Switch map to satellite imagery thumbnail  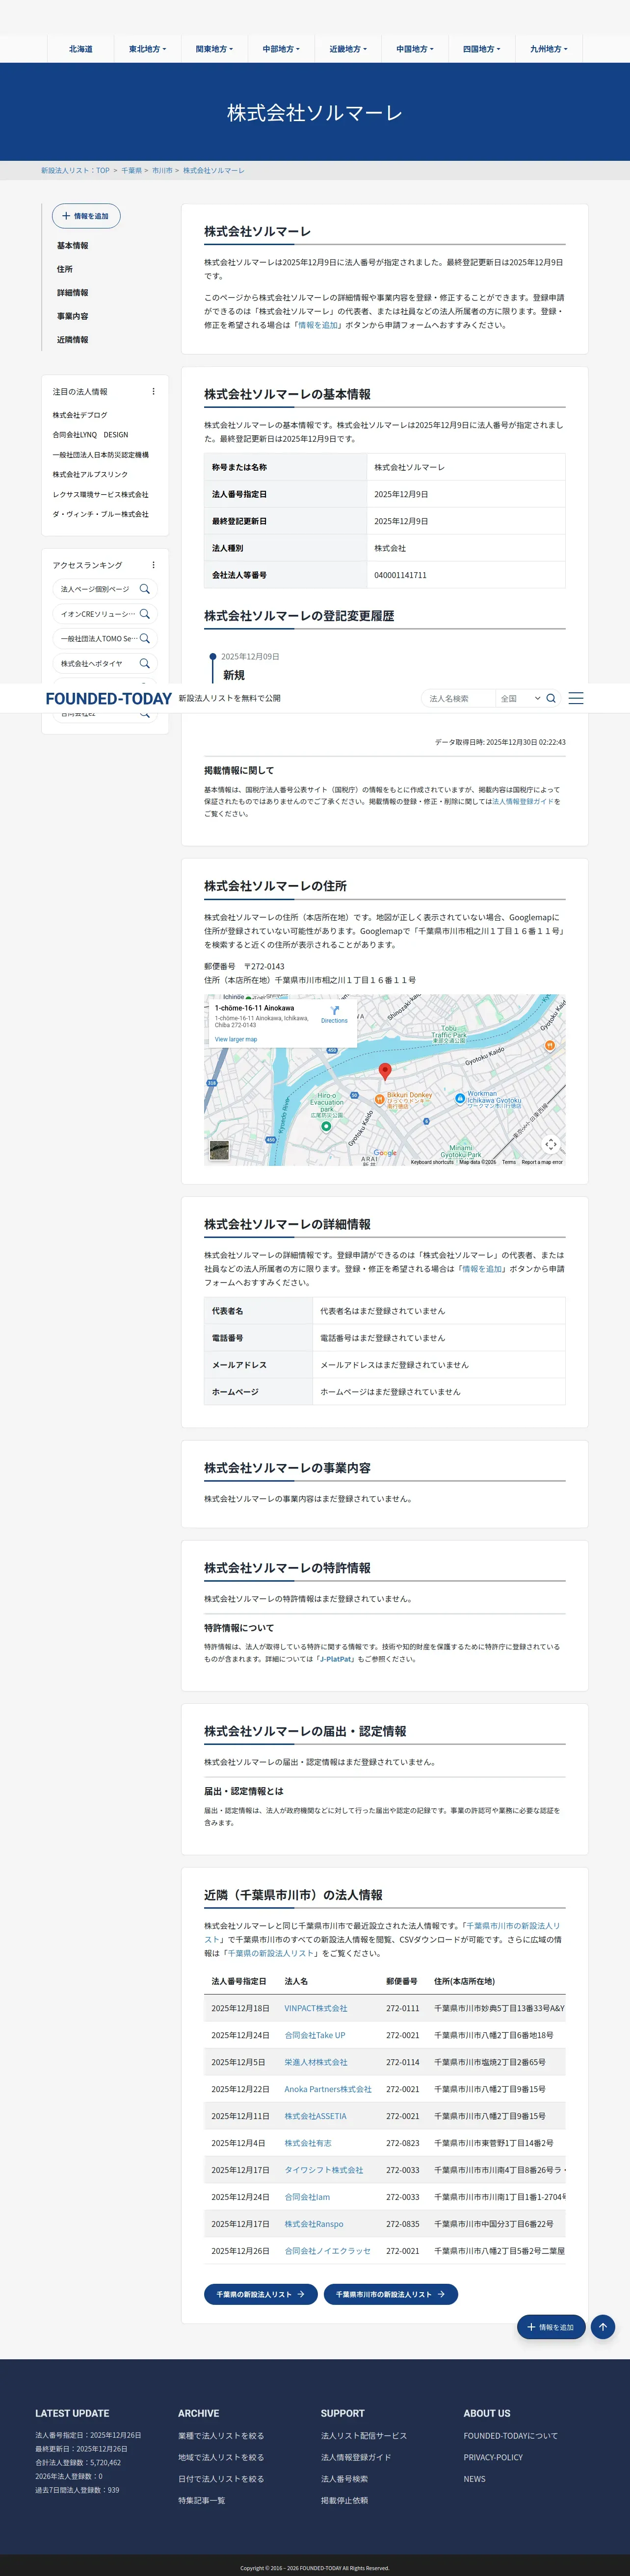pos(219,1150)
